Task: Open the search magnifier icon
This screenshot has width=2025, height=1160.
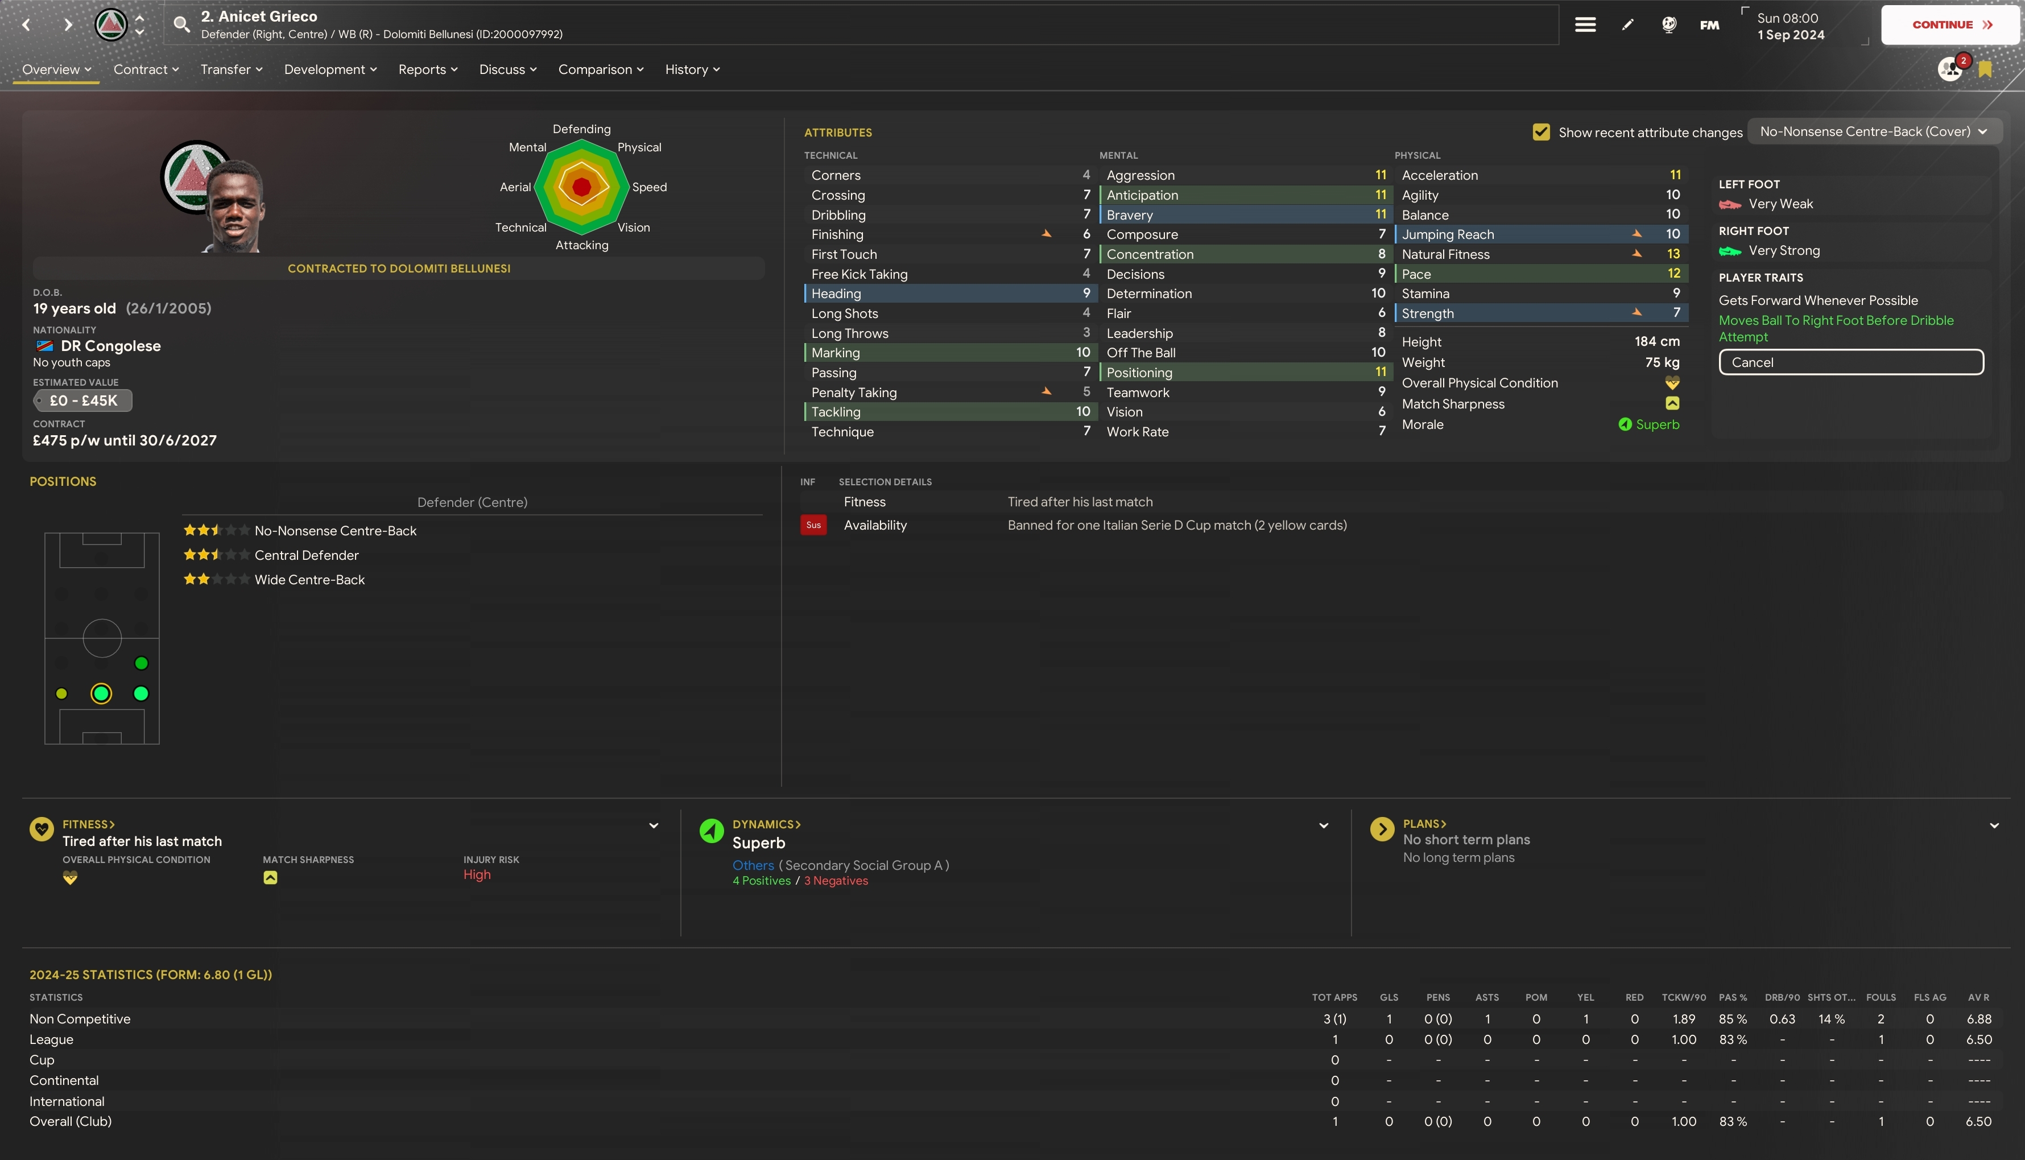Action: [x=181, y=24]
